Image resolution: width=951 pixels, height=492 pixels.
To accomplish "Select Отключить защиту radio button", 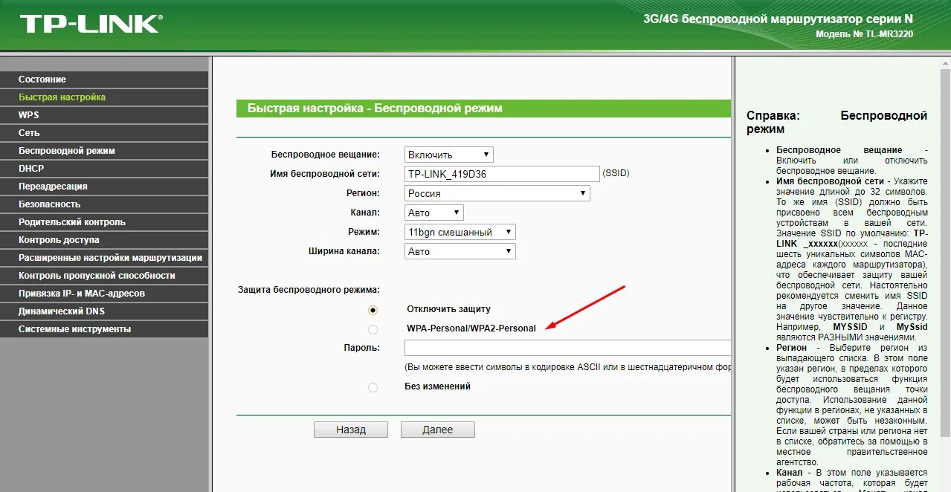I will pyautogui.click(x=373, y=310).
